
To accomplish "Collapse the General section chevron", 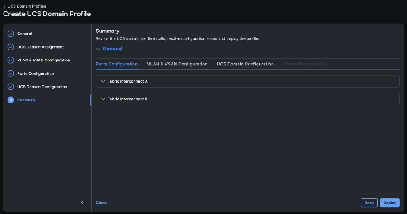I will pyautogui.click(x=98, y=49).
